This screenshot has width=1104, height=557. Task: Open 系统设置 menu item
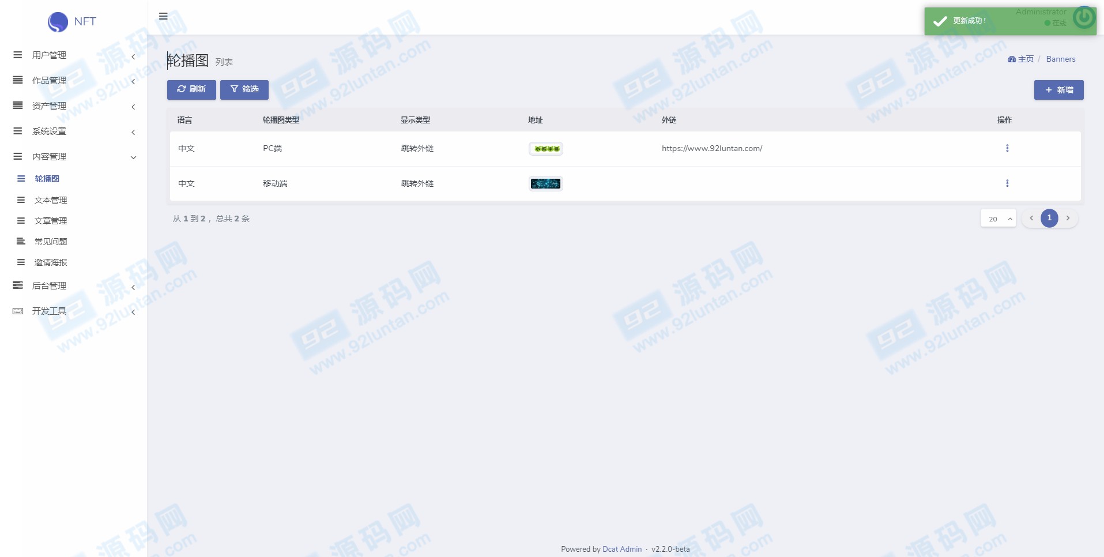pyautogui.click(x=74, y=131)
